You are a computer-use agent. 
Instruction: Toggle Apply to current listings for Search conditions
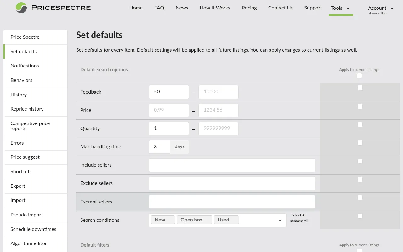click(360, 216)
